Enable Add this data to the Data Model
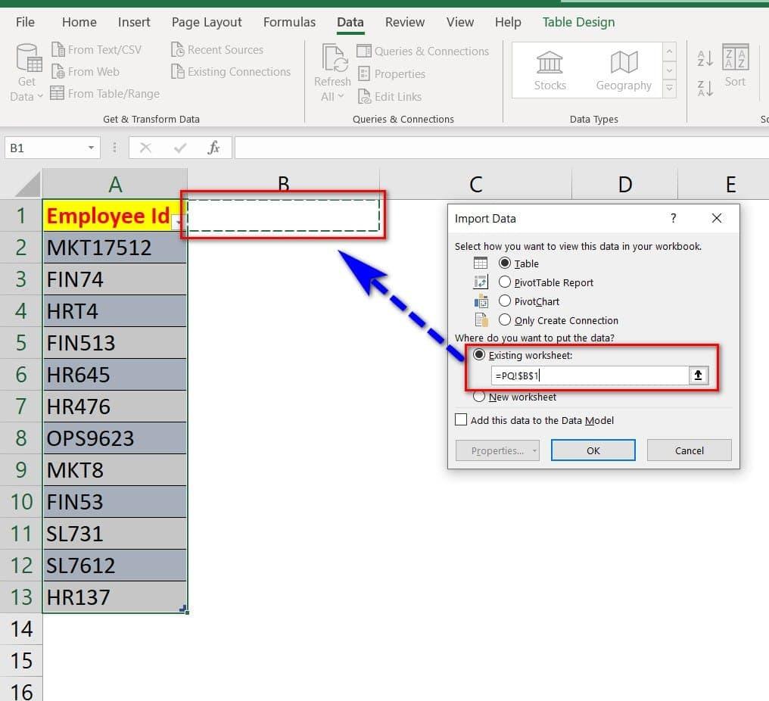This screenshot has width=769, height=701. tap(460, 419)
